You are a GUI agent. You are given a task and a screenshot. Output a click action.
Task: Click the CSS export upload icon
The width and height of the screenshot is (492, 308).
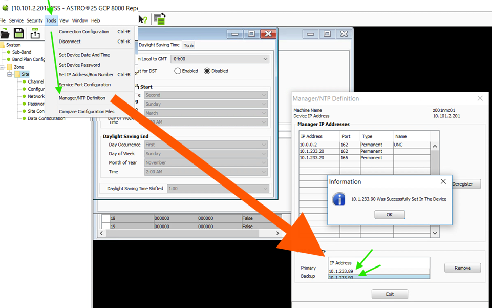(35, 33)
